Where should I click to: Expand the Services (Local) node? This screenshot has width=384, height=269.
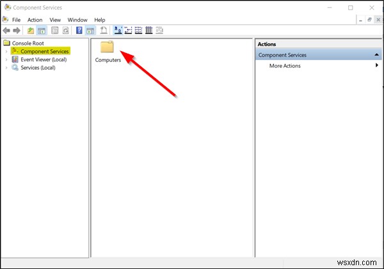tap(6, 68)
